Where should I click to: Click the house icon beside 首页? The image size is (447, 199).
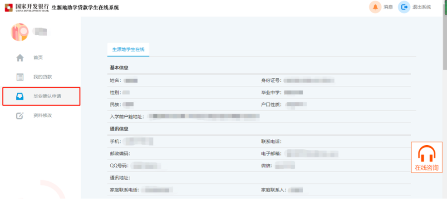[20, 58]
